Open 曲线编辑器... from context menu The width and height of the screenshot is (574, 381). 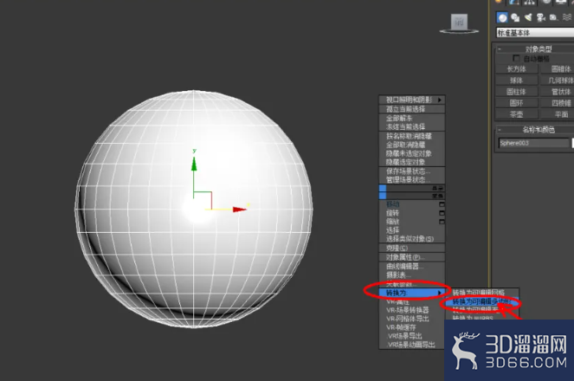point(412,267)
